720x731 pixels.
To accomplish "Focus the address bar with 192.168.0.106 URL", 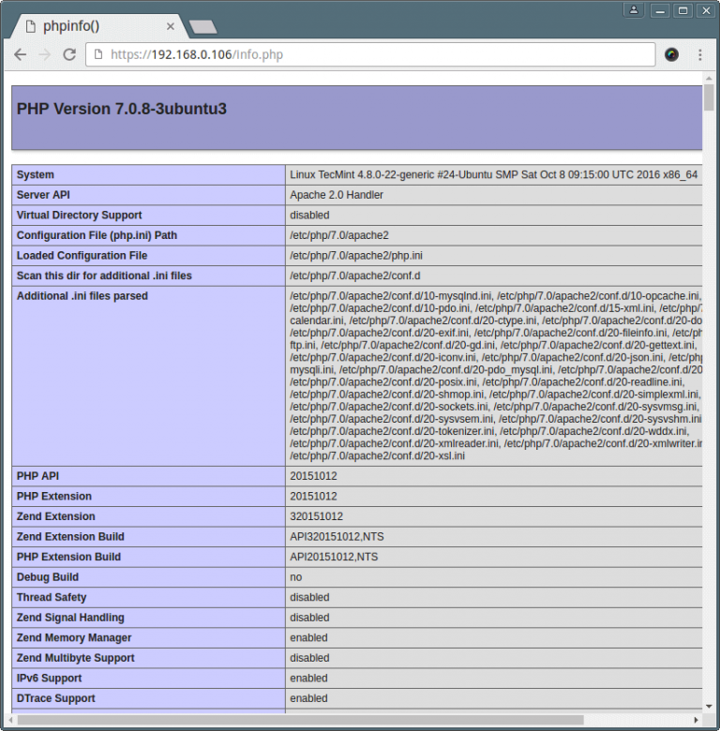I will tap(375, 55).
